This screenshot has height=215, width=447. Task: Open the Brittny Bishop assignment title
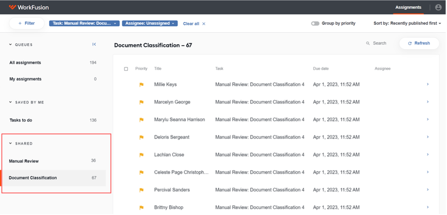(169, 207)
